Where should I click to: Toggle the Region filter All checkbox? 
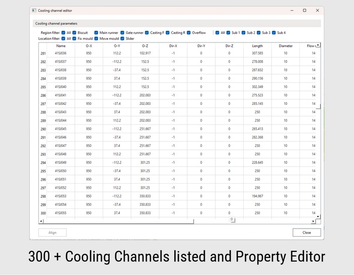pos(63,33)
